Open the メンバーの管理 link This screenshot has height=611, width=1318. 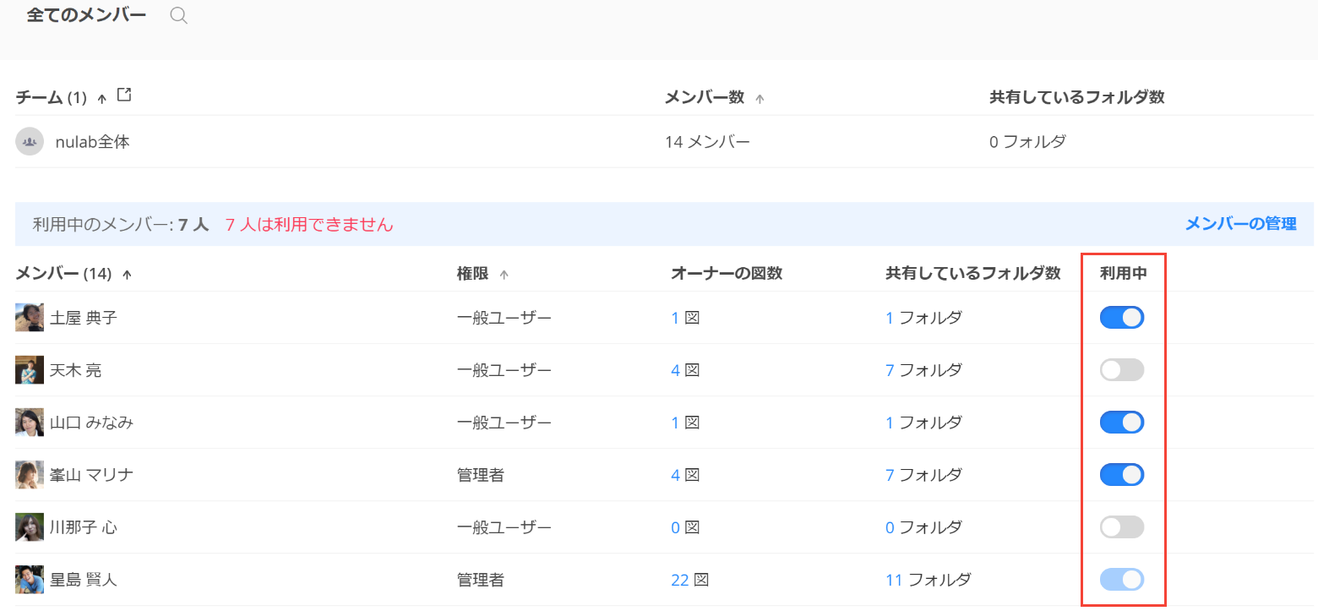1240,224
